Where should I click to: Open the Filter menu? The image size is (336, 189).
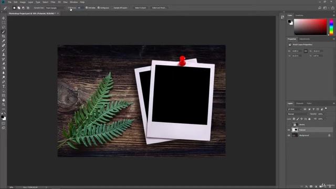coord(53,2)
